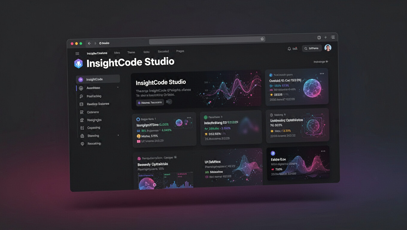Click the home icon in the address bar

pyautogui.click(x=262, y=39)
